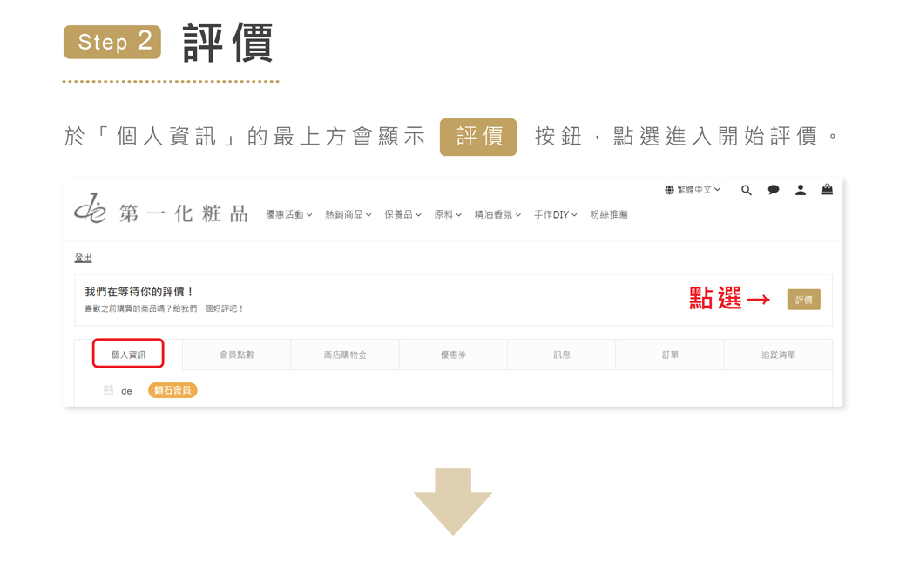Expand the 熱銷商品 menu
The height and width of the screenshot is (561, 906).
(x=348, y=214)
